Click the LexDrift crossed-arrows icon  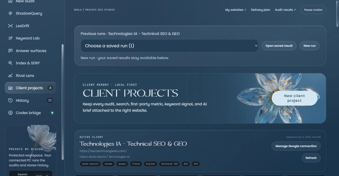[x=10, y=26]
